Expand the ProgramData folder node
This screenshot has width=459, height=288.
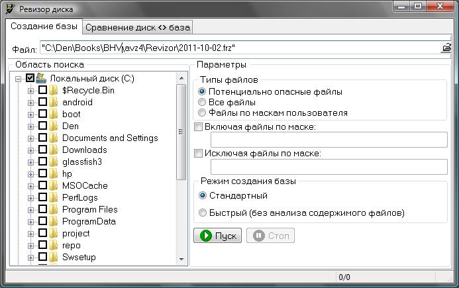pyautogui.click(x=30, y=222)
